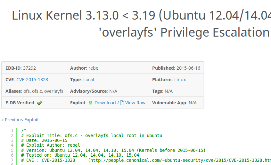271x165 pixels.
Task: Click the Aliases text ofs, ofs.c, overlayfs
Action: click(x=43, y=91)
